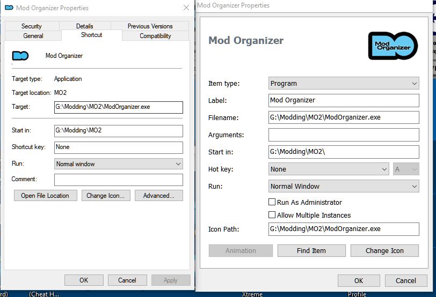Open the Compatibility tab

(x=155, y=36)
